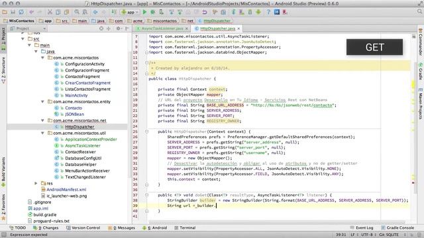Open the Gradle Console
424x238 pixels.
[x=397, y=227]
